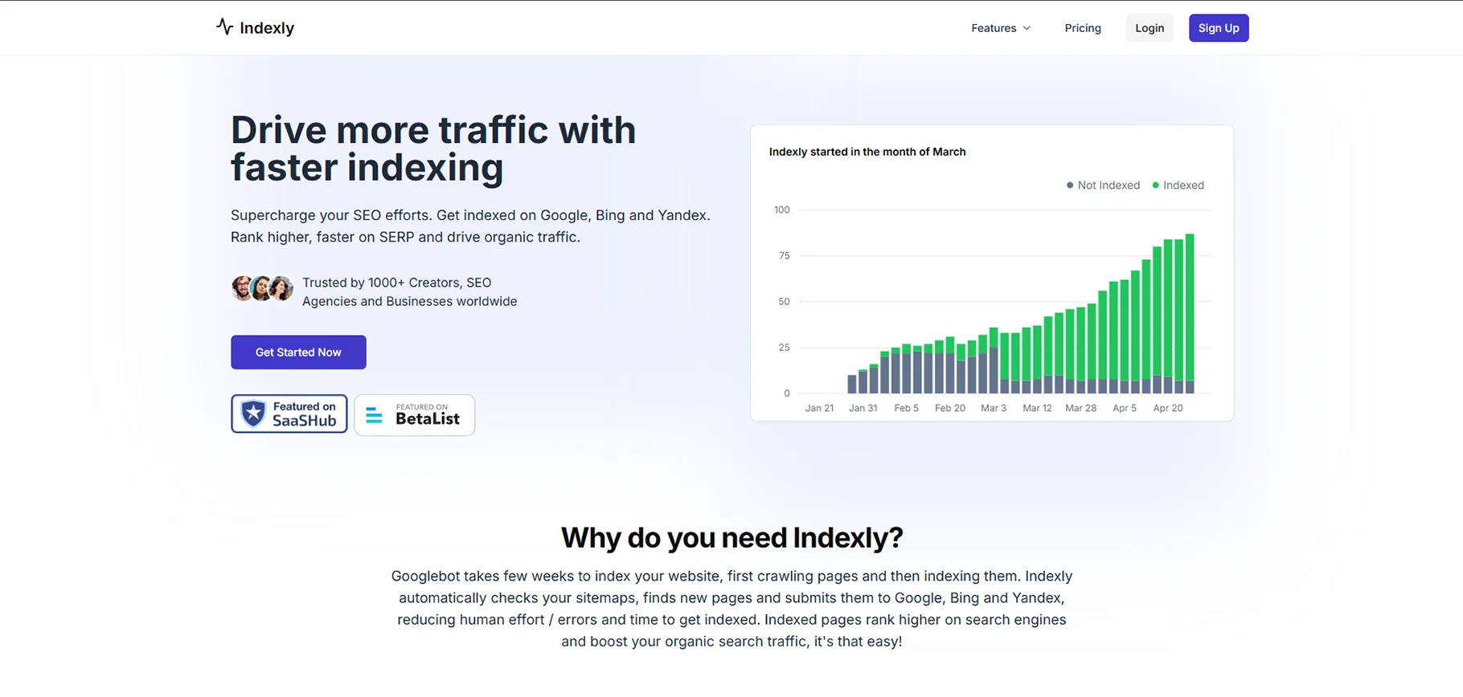Click the Mar 28 axis label
Image resolution: width=1463 pixels, height=697 pixels.
point(1080,408)
